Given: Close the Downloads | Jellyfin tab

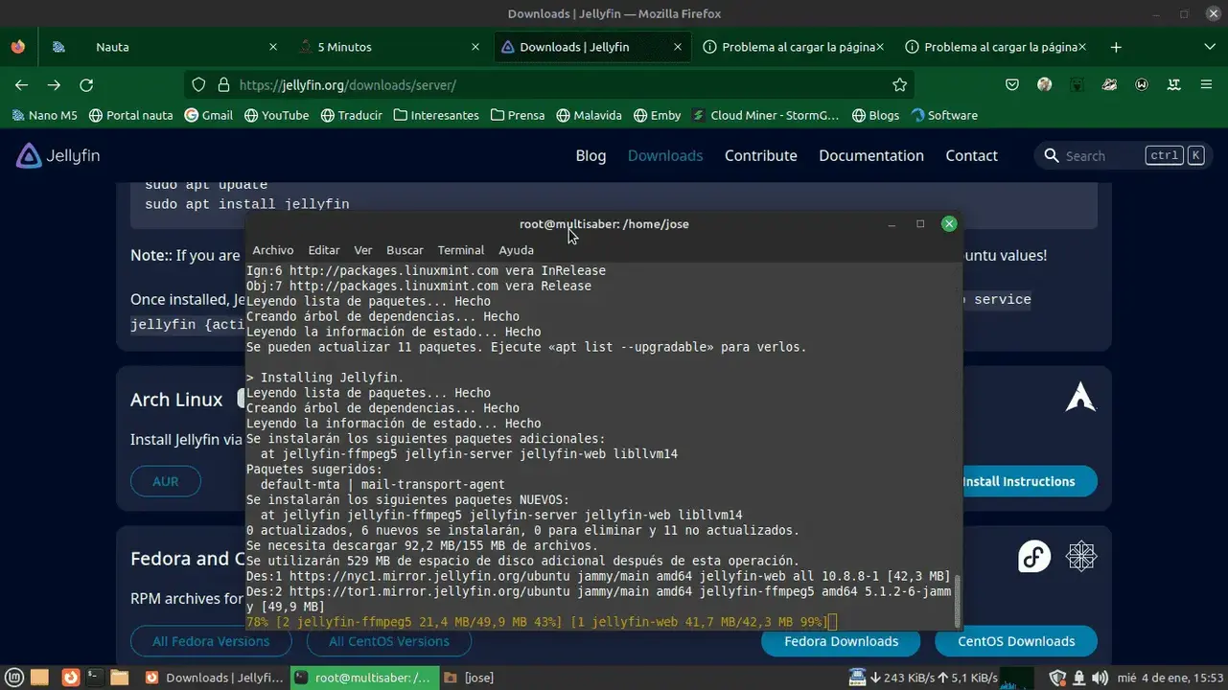Looking at the screenshot, I should (678, 47).
